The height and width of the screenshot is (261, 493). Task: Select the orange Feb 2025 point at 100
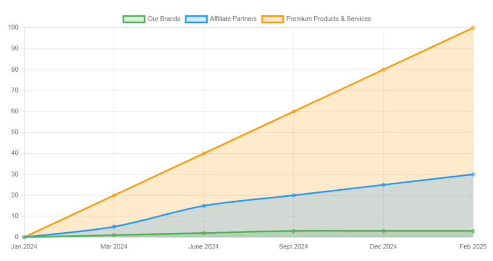pos(473,28)
